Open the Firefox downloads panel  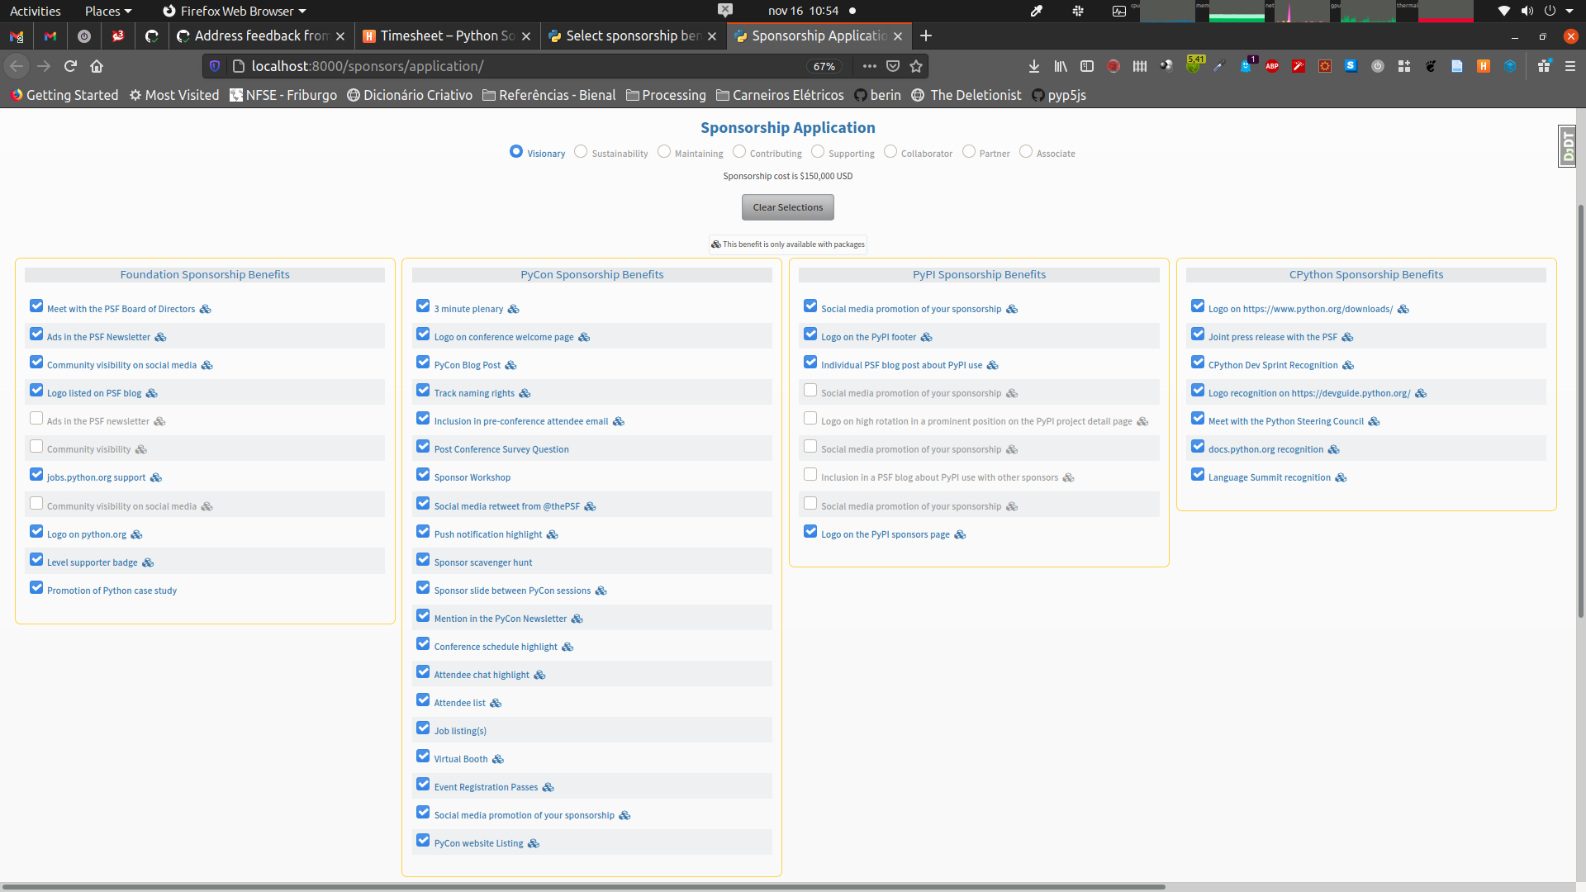coord(1033,66)
